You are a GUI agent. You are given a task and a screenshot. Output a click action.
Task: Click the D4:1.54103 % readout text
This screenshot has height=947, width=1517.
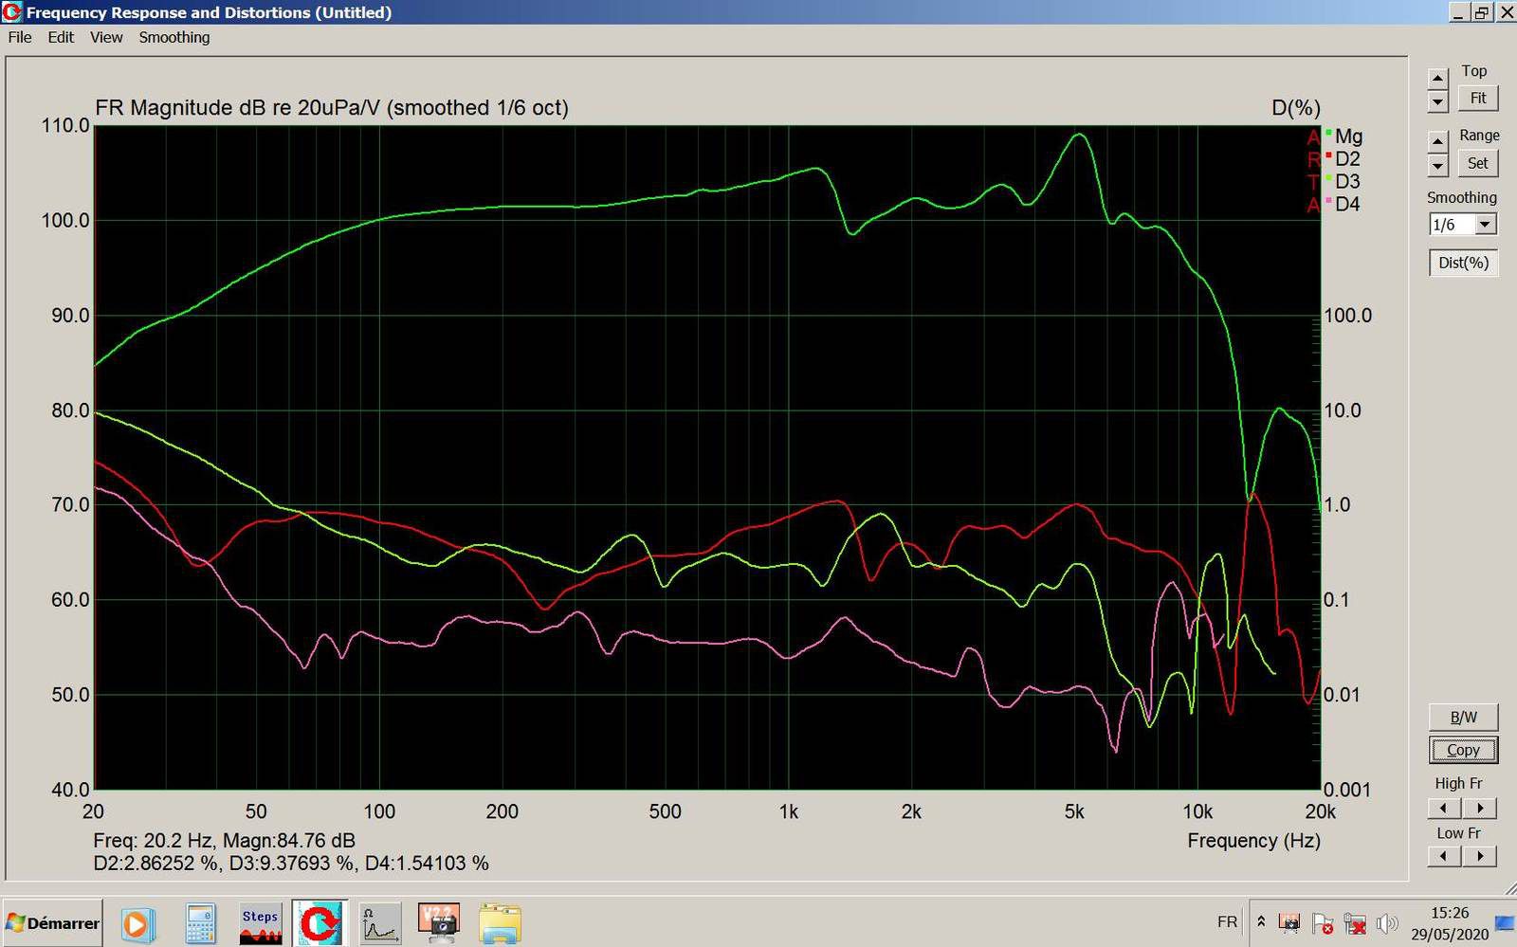[x=427, y=864]
